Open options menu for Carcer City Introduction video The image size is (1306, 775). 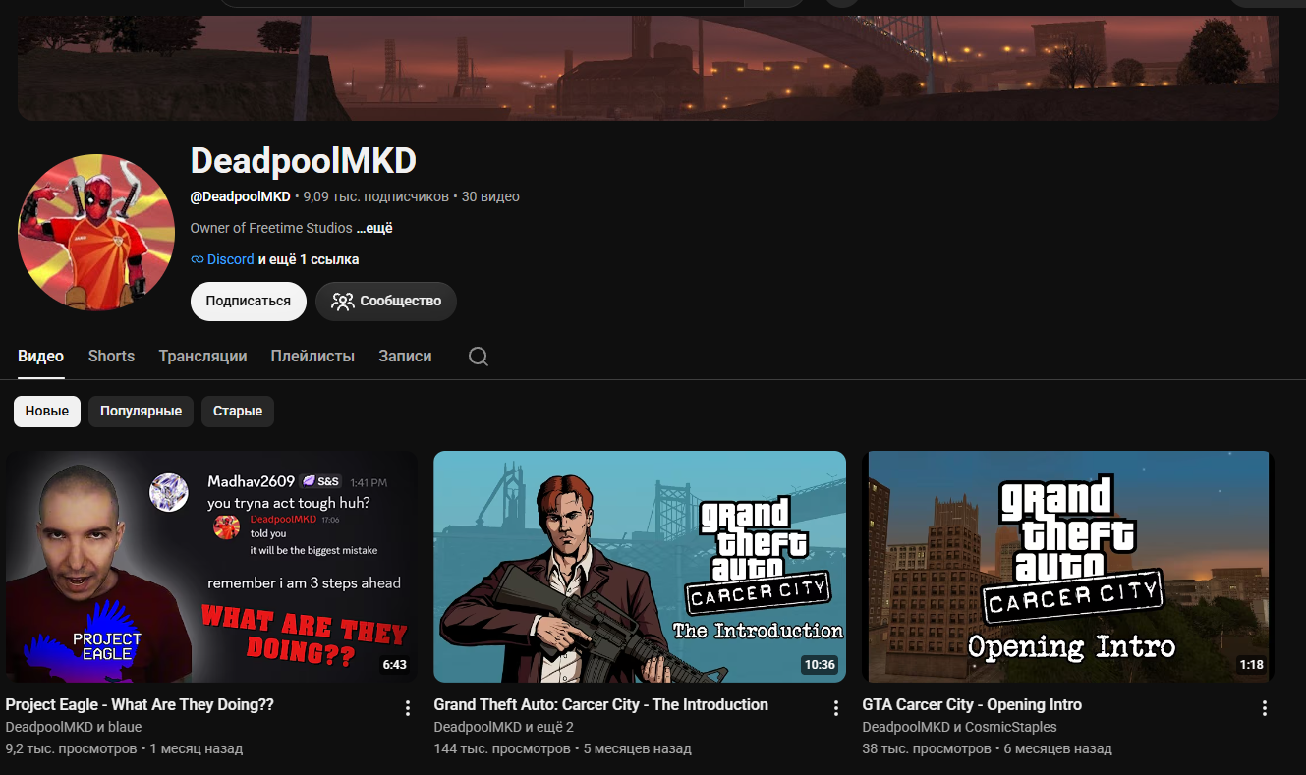coord(836,708)
